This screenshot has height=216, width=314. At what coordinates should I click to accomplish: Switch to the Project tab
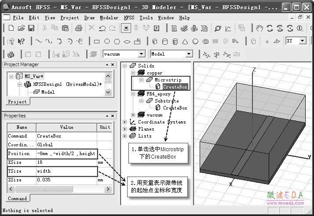click(17, 102)
